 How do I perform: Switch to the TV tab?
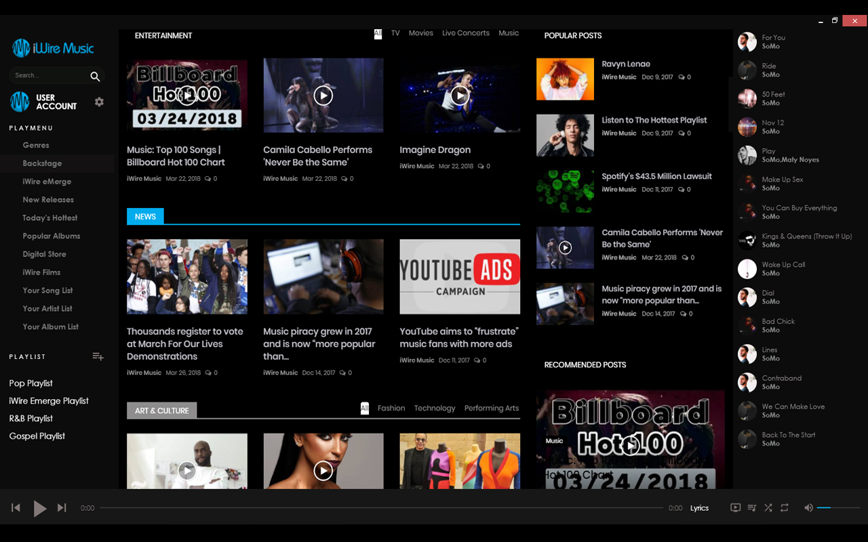pos(395,33)
